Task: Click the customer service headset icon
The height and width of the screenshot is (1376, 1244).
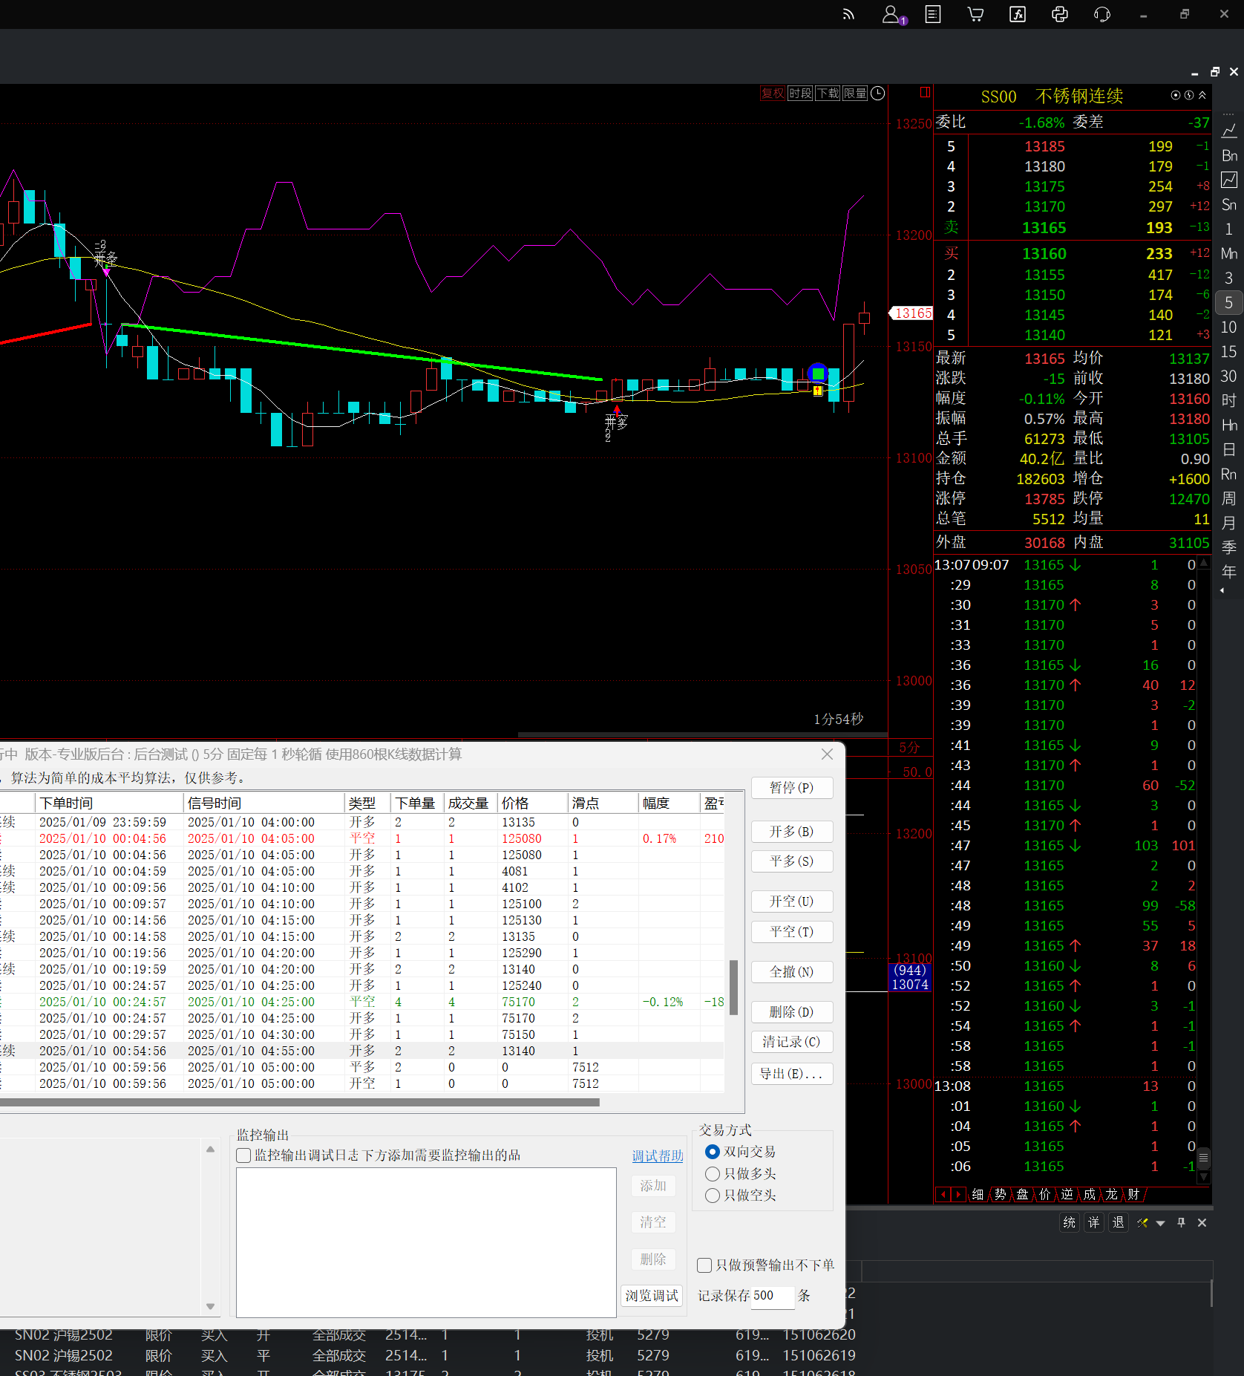Action: 1101,14
